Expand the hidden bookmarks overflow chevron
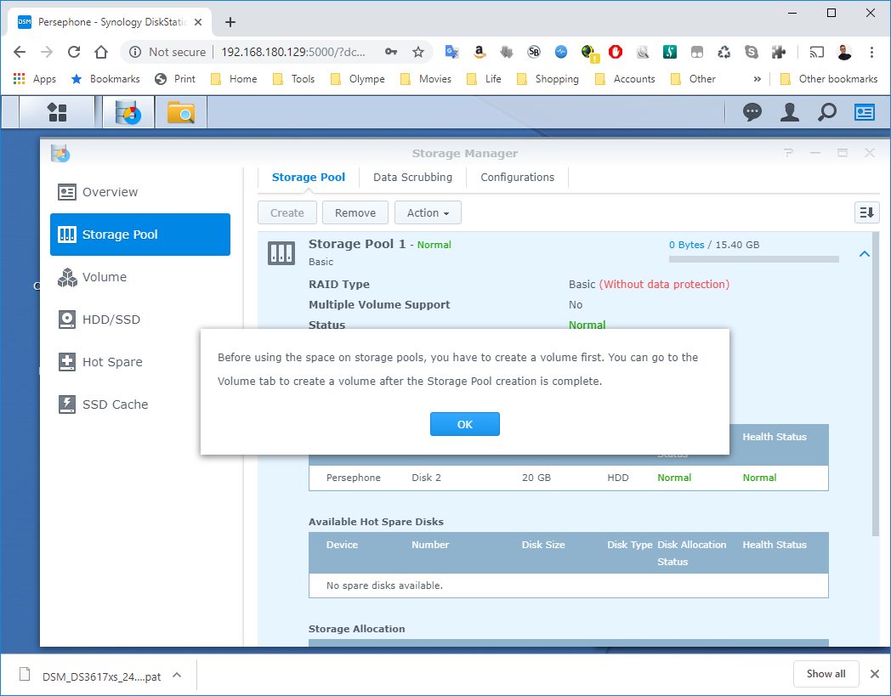Viewport: 891px width, 696px height. click(x=757, y=79)
